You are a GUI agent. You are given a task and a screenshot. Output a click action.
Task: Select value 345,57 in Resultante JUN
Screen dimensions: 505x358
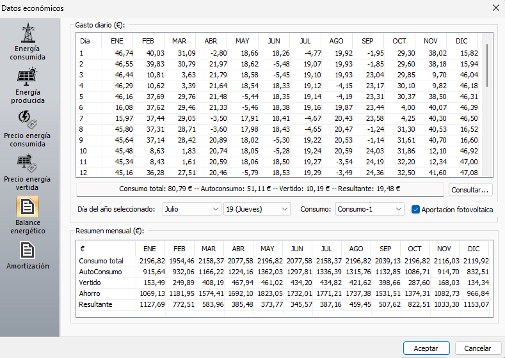tap(301, 304)
